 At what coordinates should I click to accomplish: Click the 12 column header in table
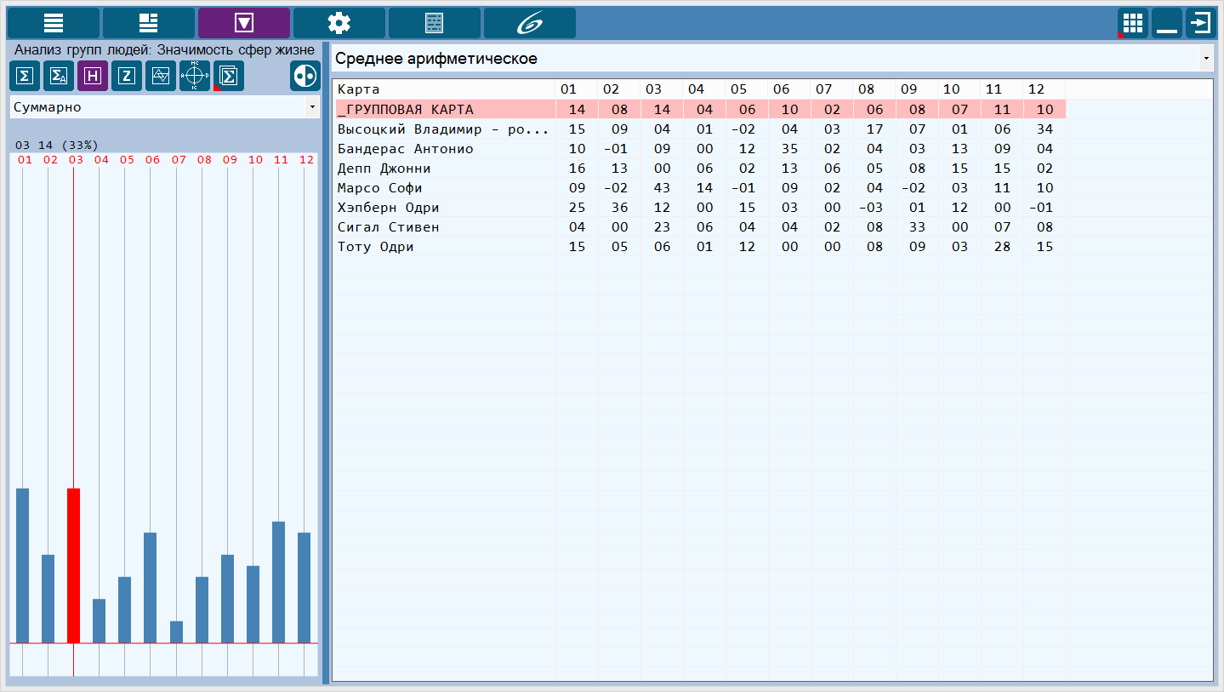(1045, 89)
